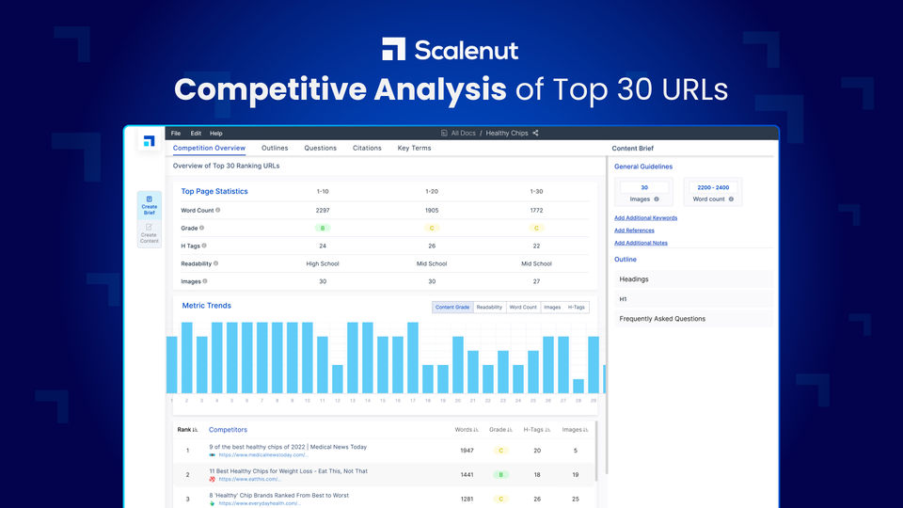Screen dimensions: 903x508
Task: Click the Healthy Chips document title
Action: coord(507,133)
